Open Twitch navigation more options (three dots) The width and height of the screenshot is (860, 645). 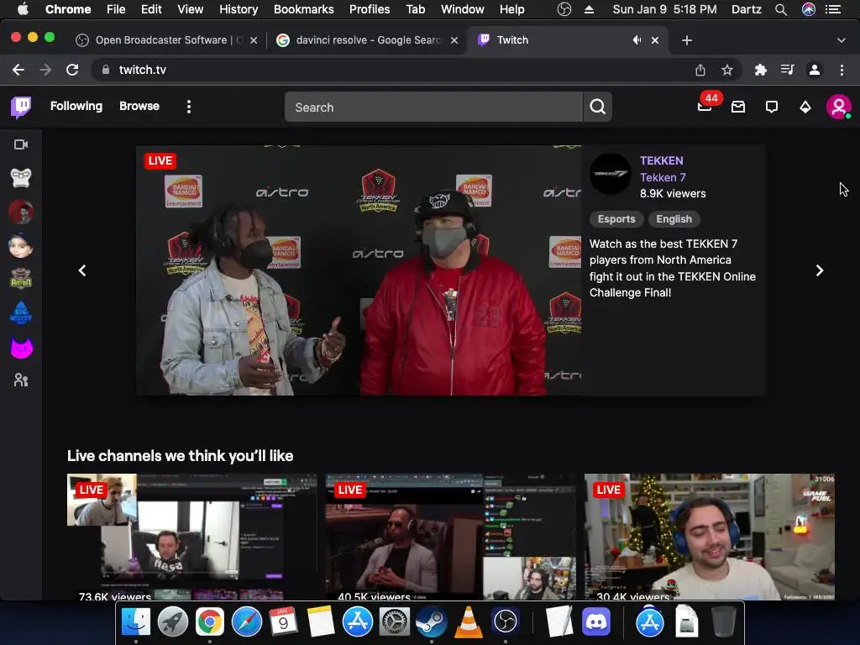point(189,107)
